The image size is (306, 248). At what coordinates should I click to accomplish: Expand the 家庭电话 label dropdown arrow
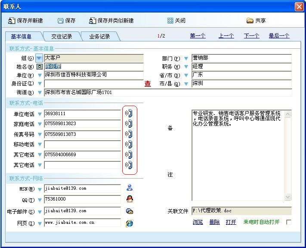[40, 124]
